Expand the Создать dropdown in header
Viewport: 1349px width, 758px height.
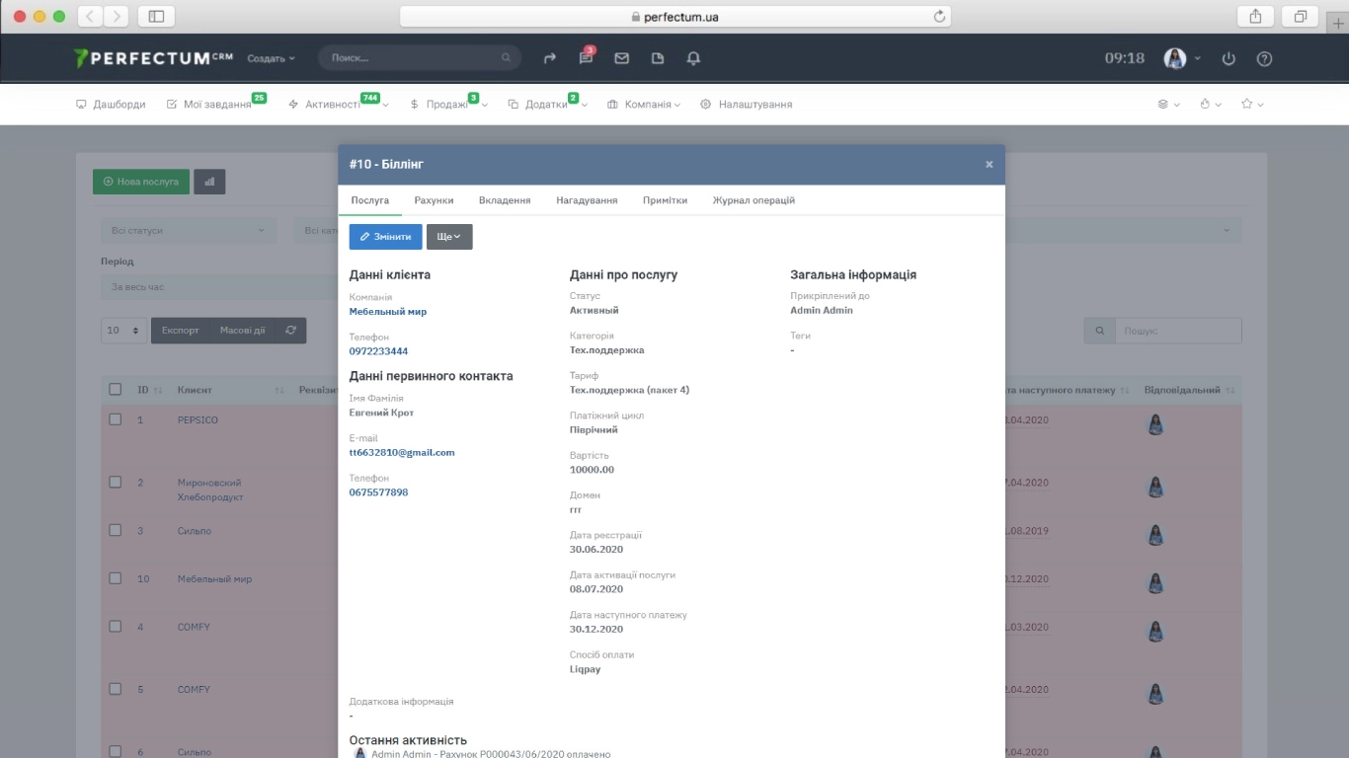(x=271, y=58)
